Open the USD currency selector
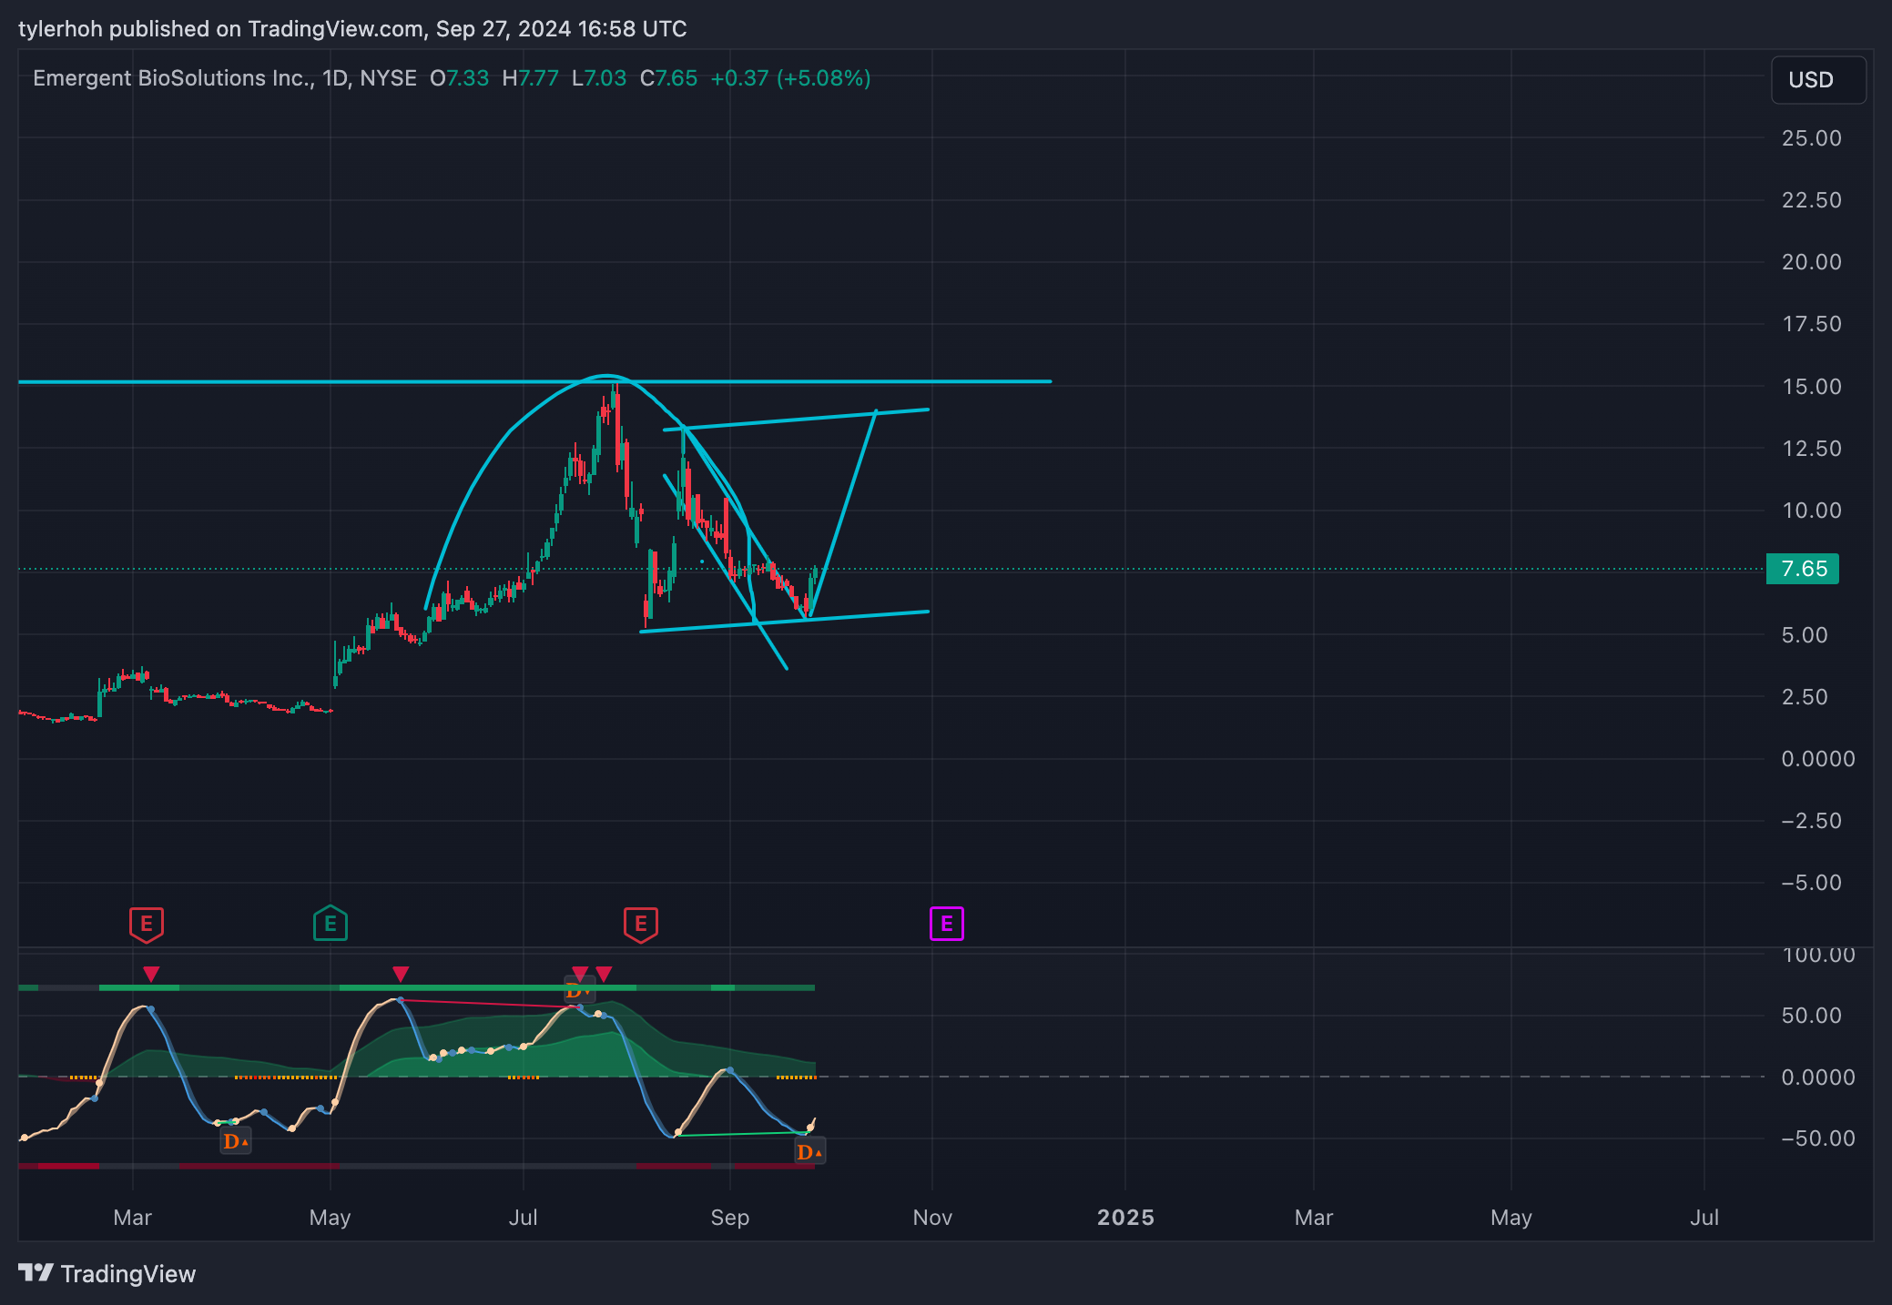This screenshot has height=1305, width=1892. [1818, 80]
